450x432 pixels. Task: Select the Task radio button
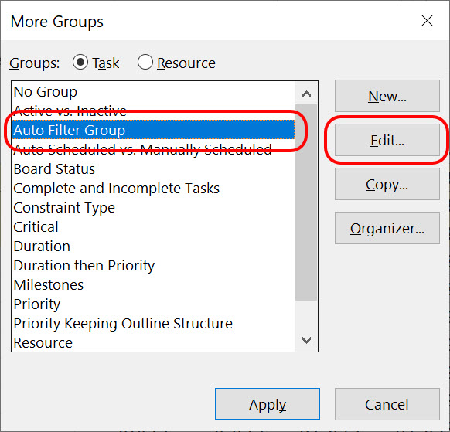point(80,63)
